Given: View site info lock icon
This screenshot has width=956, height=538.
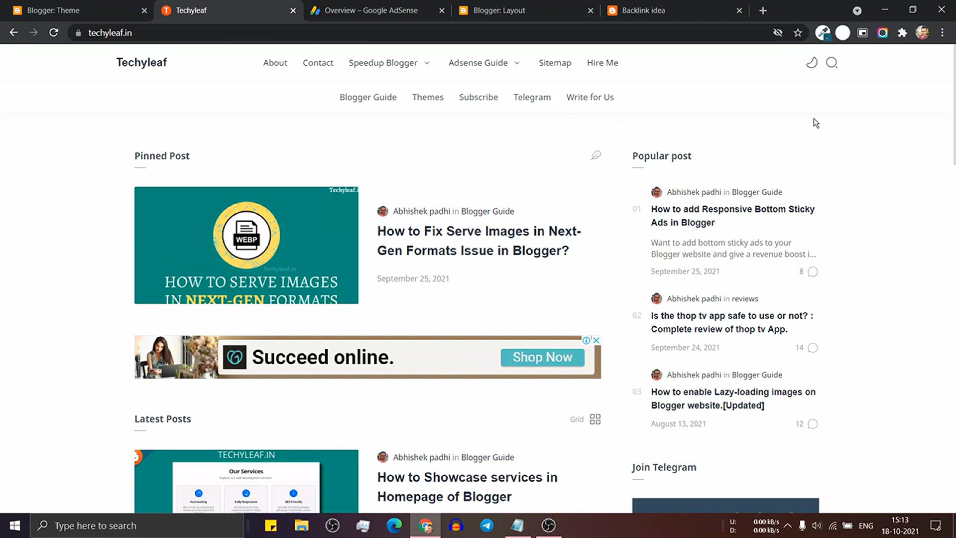Looking at the screenshot, I should point(78,33).
